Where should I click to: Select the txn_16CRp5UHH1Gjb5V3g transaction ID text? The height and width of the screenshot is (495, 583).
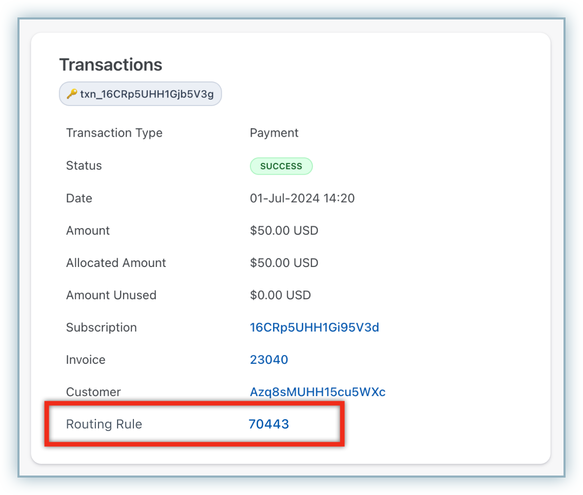pyautogui.click(x=147, y=94)
